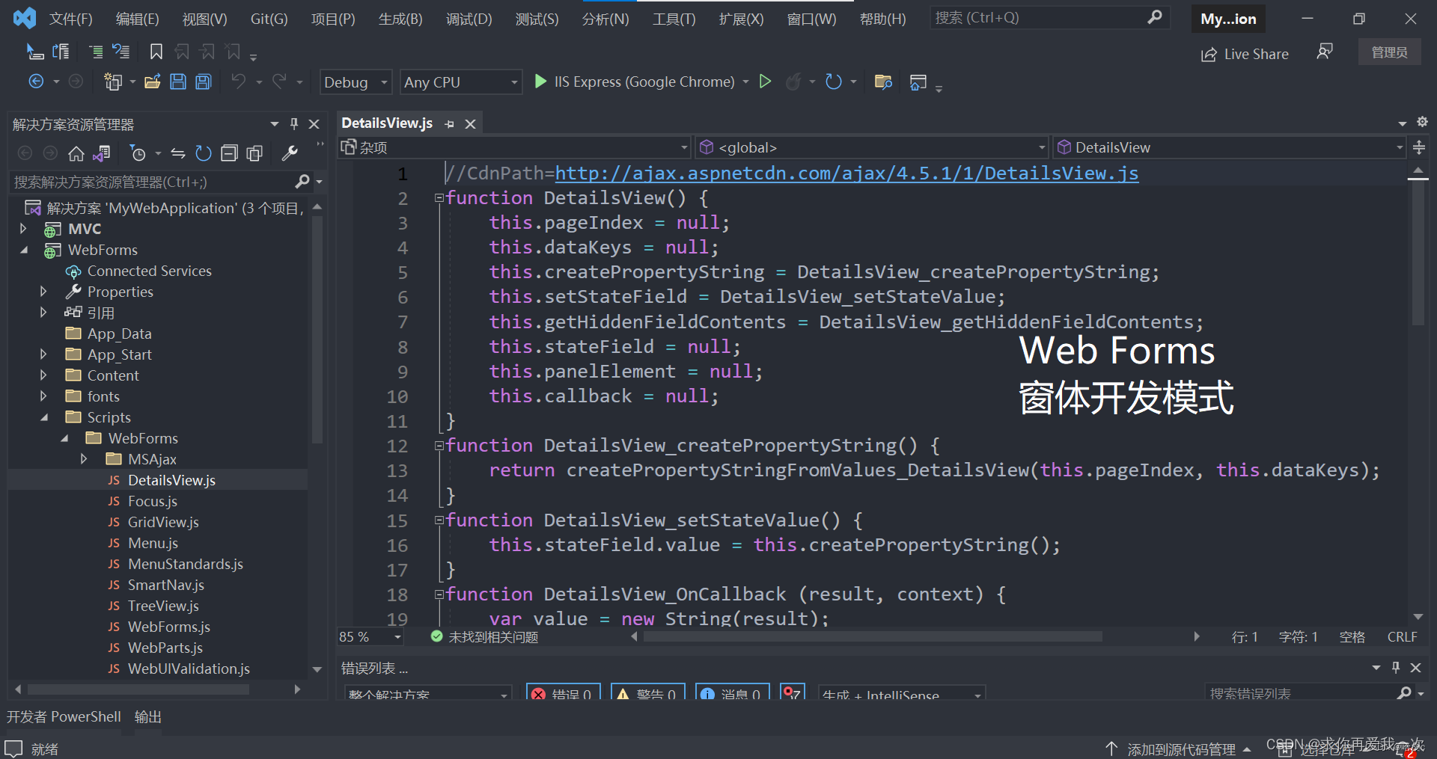Click Show All Files icon

click(254, 153)
